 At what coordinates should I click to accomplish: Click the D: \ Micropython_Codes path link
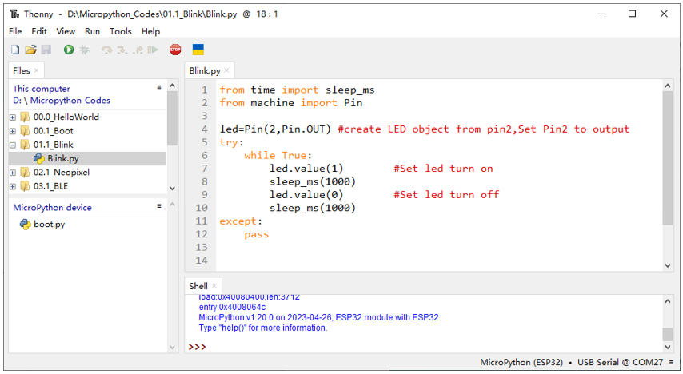62,101
